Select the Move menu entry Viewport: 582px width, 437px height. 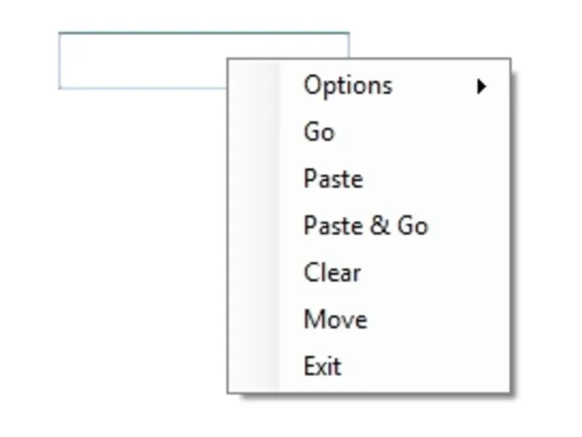click(335, 320)
